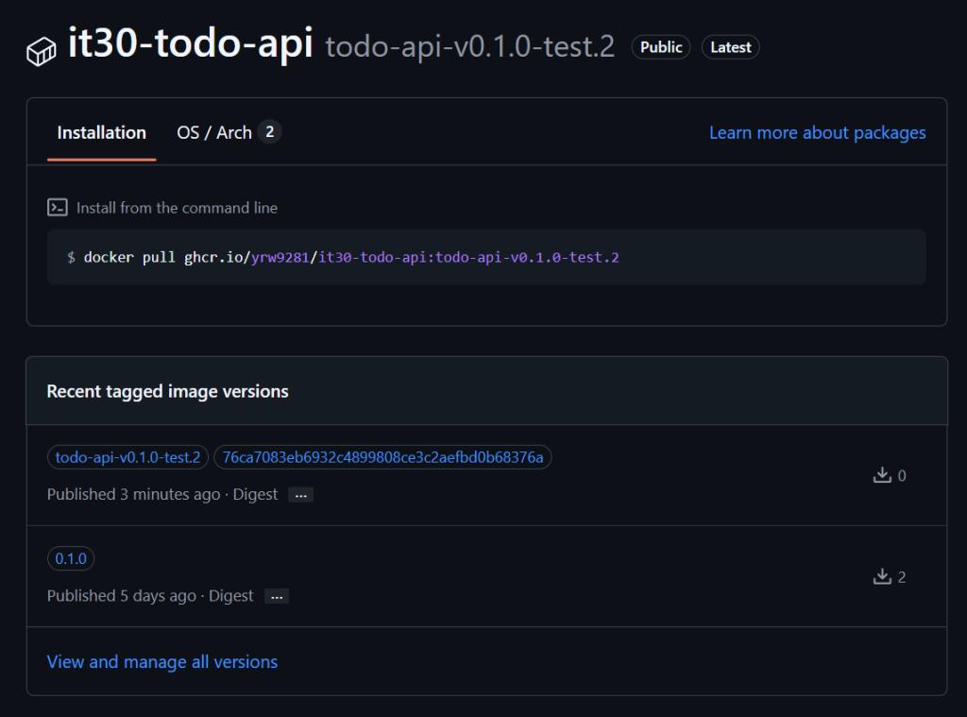Open the OS / Arch tab
Image resolution: width=967 pixels, height=717 pixels.
229,132
